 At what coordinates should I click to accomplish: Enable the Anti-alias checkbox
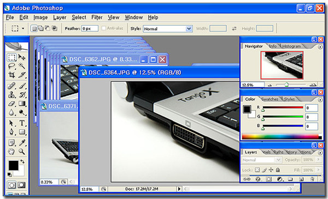(103, 28)
